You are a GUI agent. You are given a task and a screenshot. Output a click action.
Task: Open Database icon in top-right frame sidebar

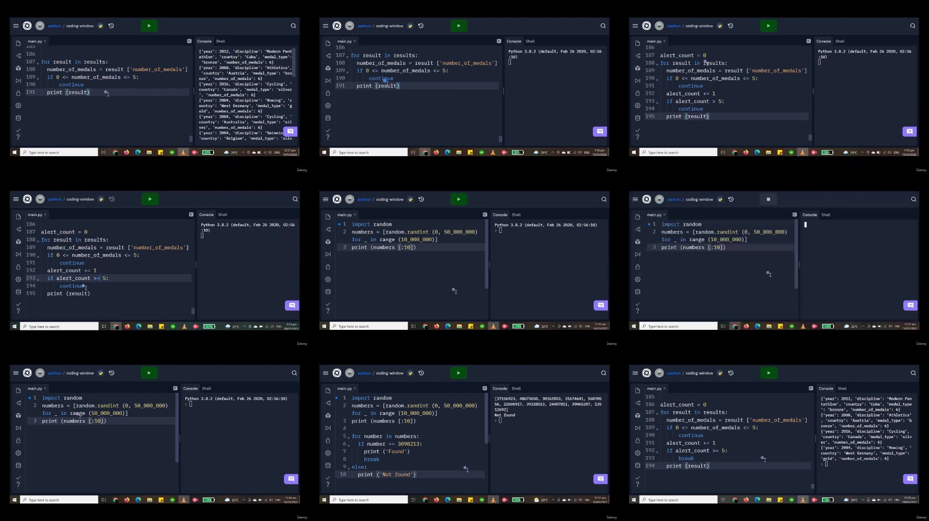637,118
